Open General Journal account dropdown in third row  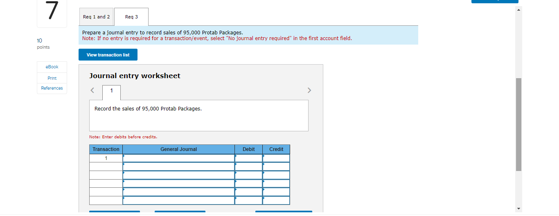coord(179,175)
